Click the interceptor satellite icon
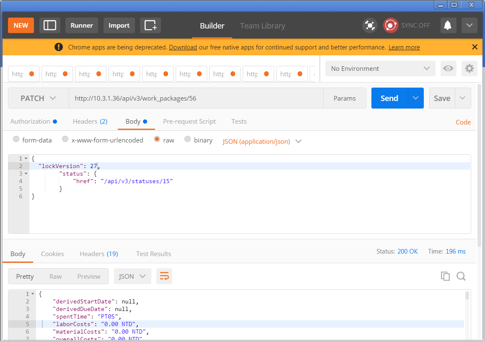Screen dimensions: 485x342 click(x=370, y=25)
